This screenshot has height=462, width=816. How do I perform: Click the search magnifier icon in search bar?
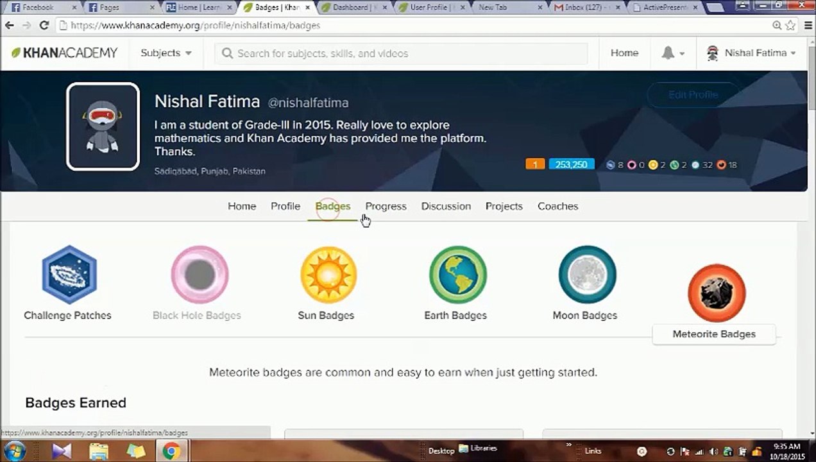[227, 53]
